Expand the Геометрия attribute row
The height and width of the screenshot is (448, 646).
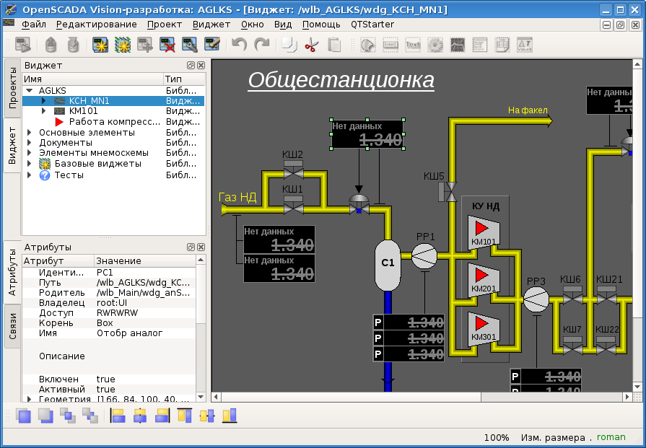29,399
